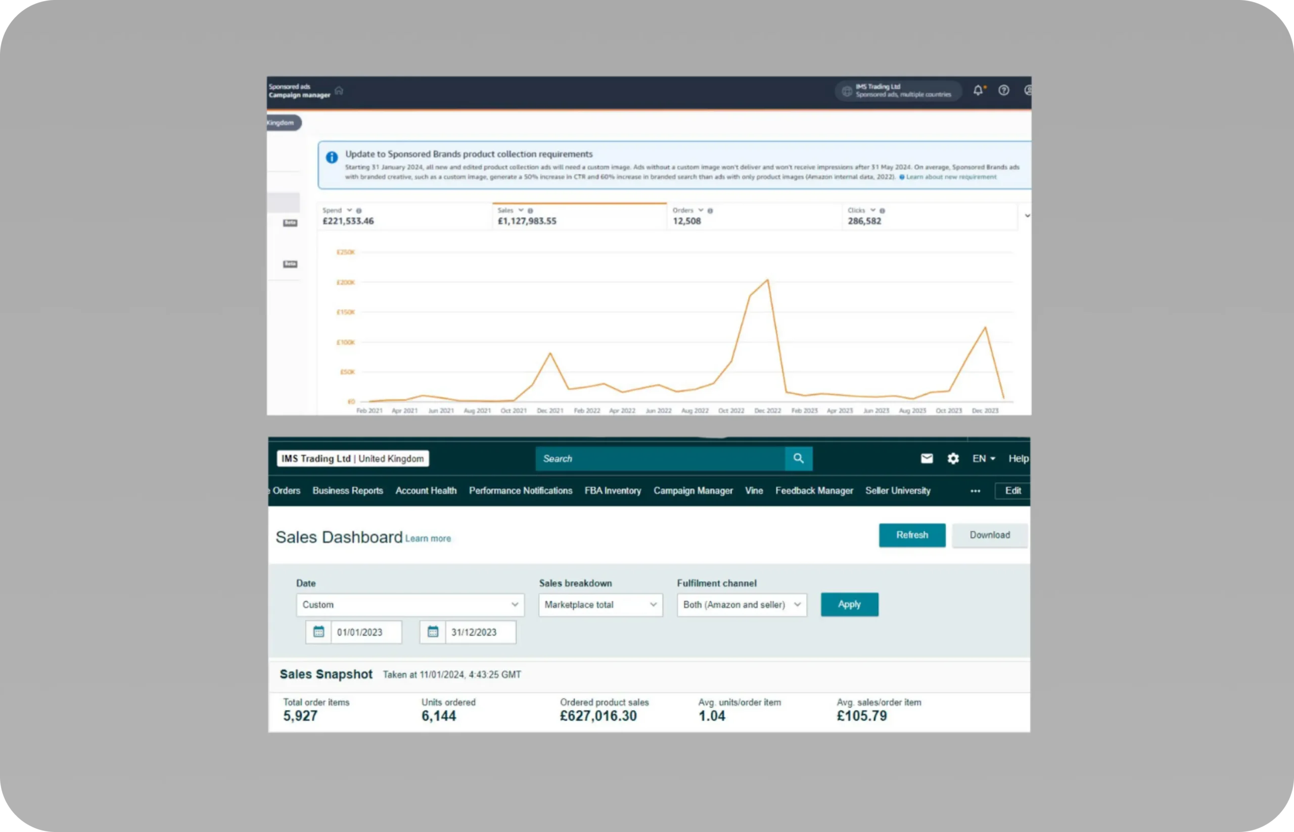Open the end date calendar icon
The height and width of the screenshot is (832, 1294).
pyautogui.click(x=433, y=631)
